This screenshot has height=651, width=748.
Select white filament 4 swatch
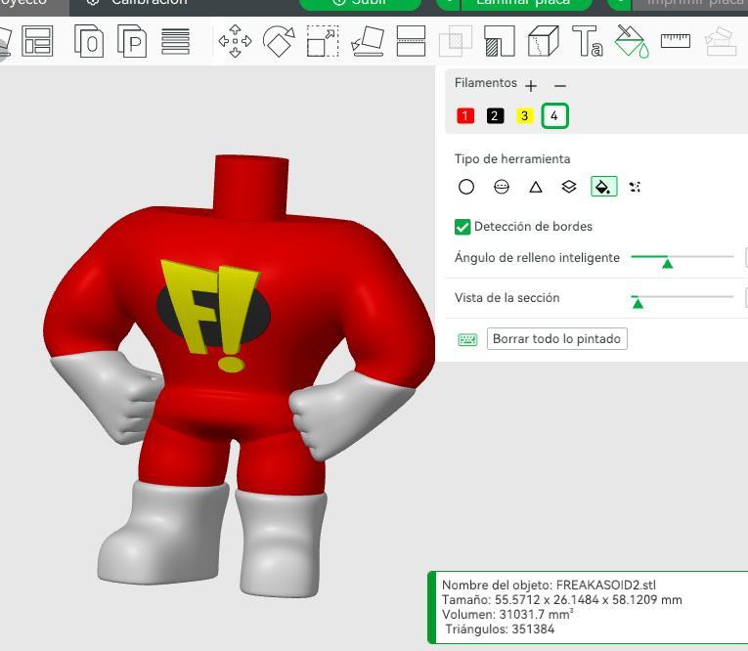554,116
